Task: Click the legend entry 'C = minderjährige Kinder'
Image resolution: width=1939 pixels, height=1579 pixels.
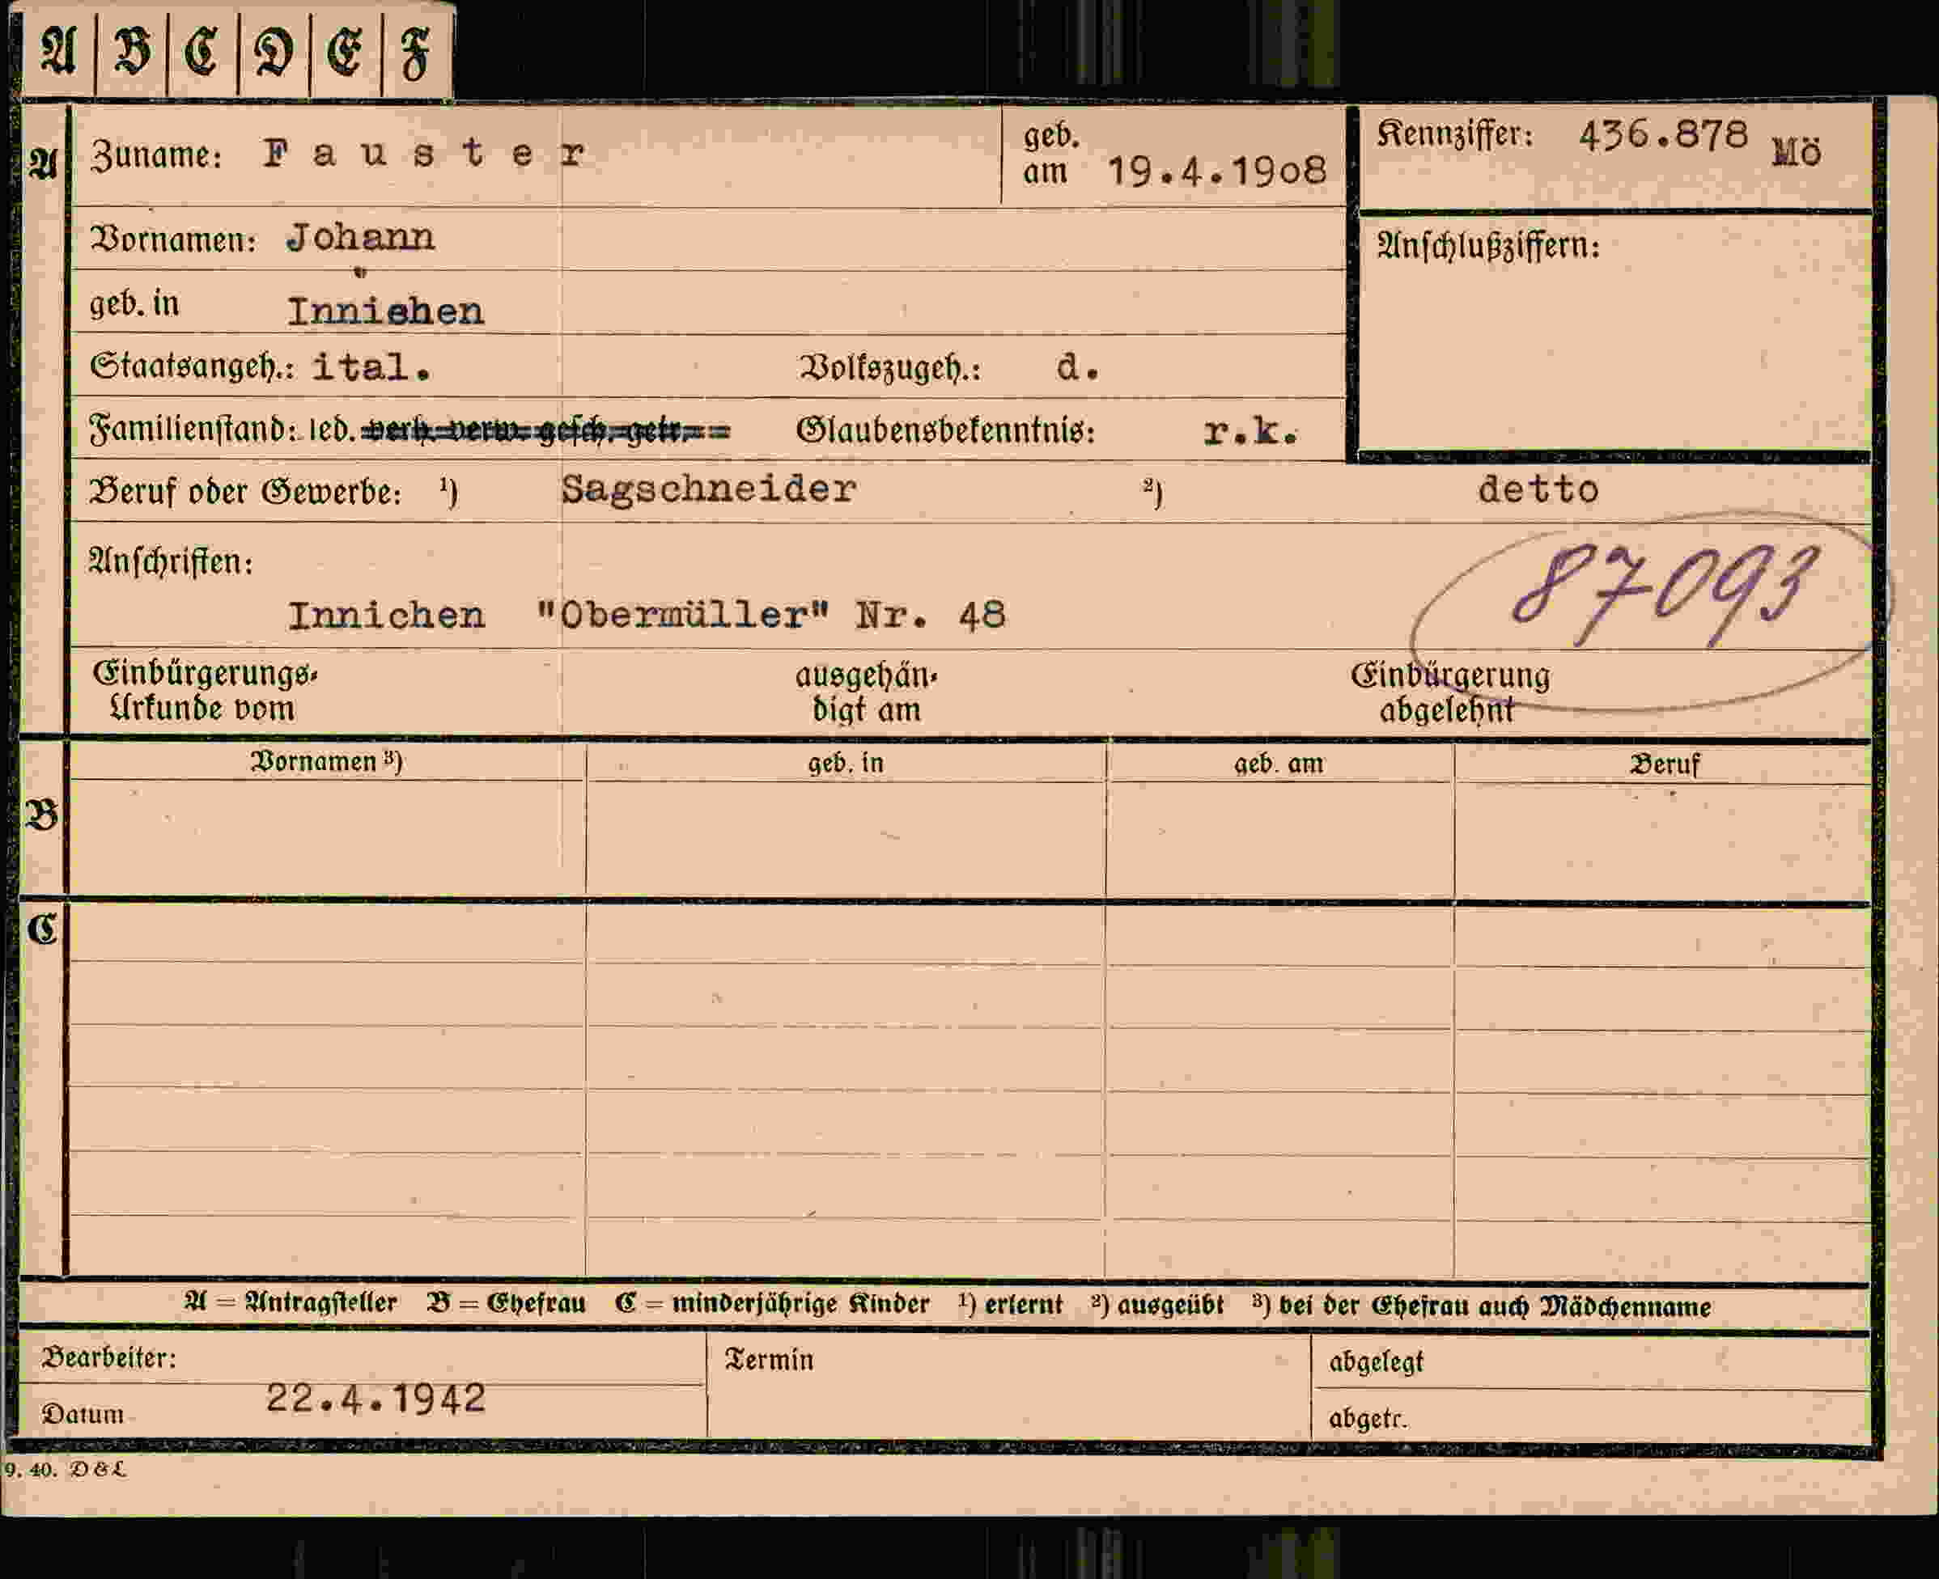Action: pos(773,1303)
